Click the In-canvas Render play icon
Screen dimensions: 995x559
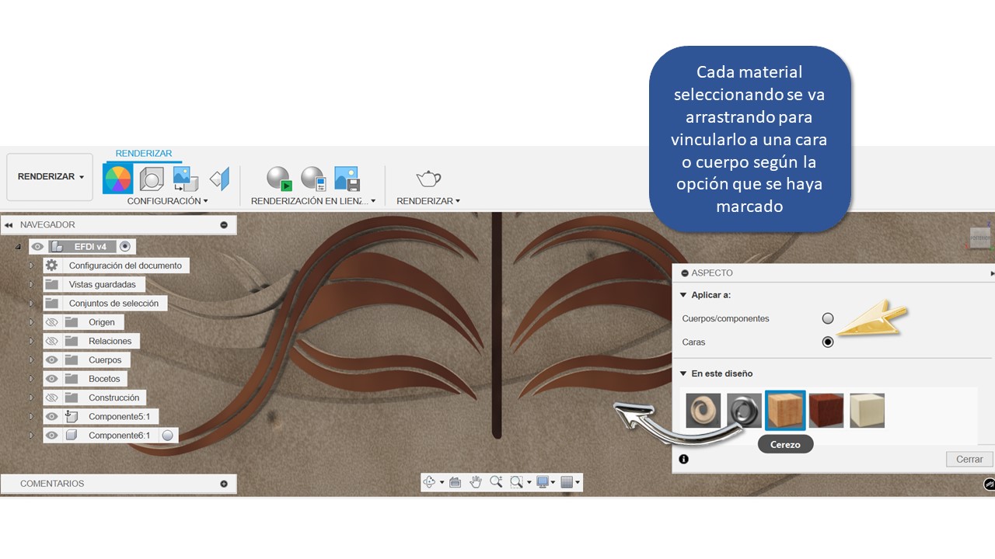(278, 179)
